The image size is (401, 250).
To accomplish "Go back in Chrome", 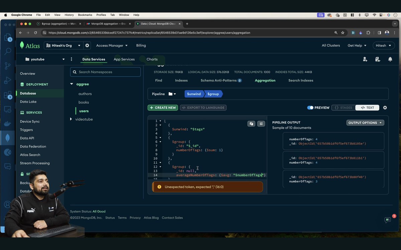I will (x=20, y=33).
